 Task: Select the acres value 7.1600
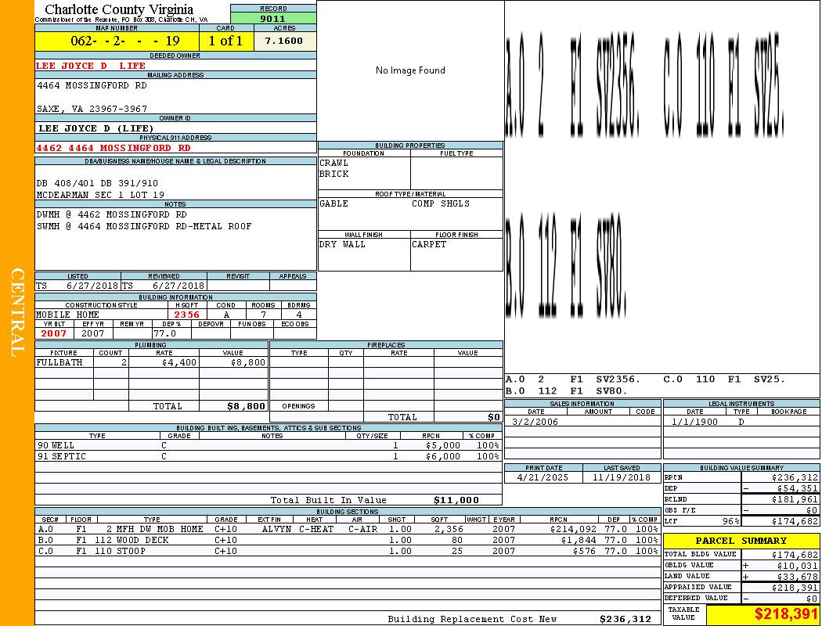pos(283,41)
